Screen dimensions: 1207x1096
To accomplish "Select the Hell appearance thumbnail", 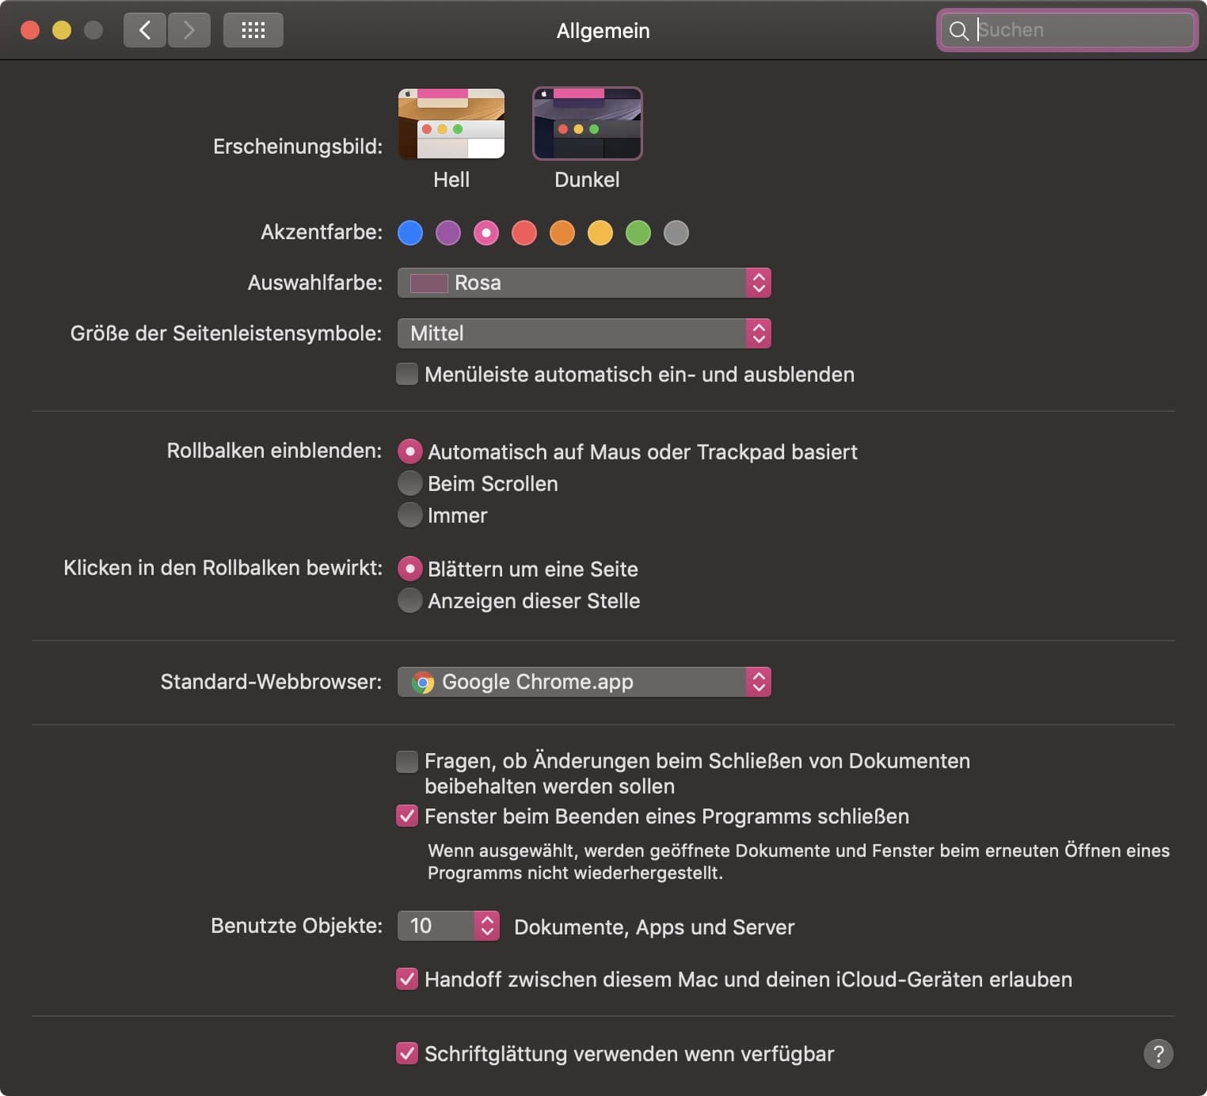I will (451, 124).
